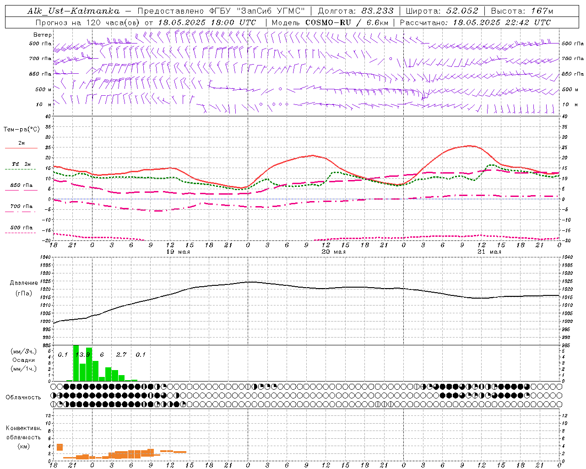Click the orange convective block nearest hour 18

tap(60, 447)
